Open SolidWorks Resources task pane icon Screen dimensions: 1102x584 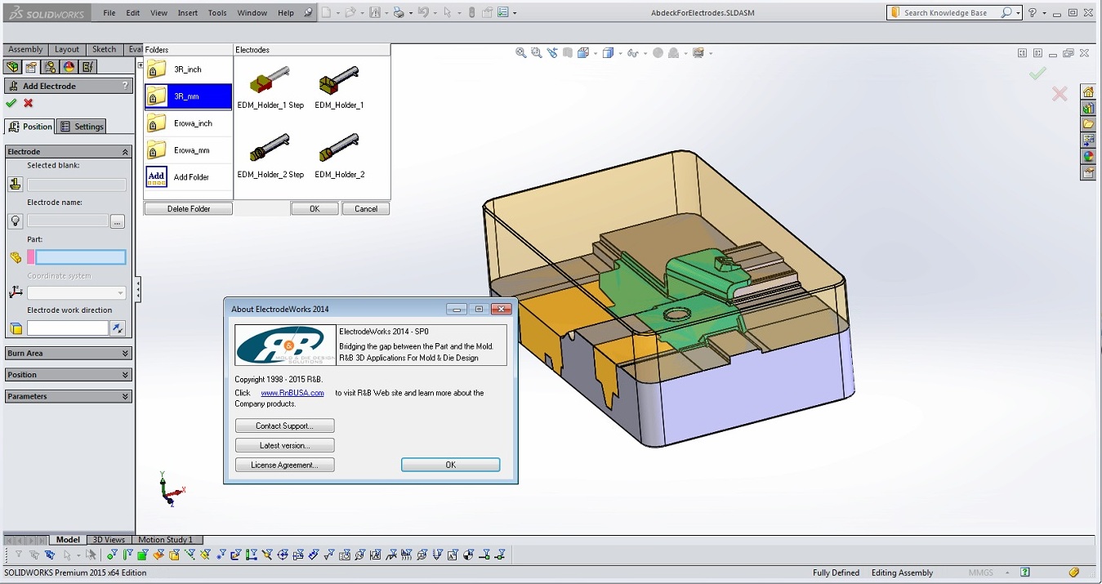[1088, 91]
